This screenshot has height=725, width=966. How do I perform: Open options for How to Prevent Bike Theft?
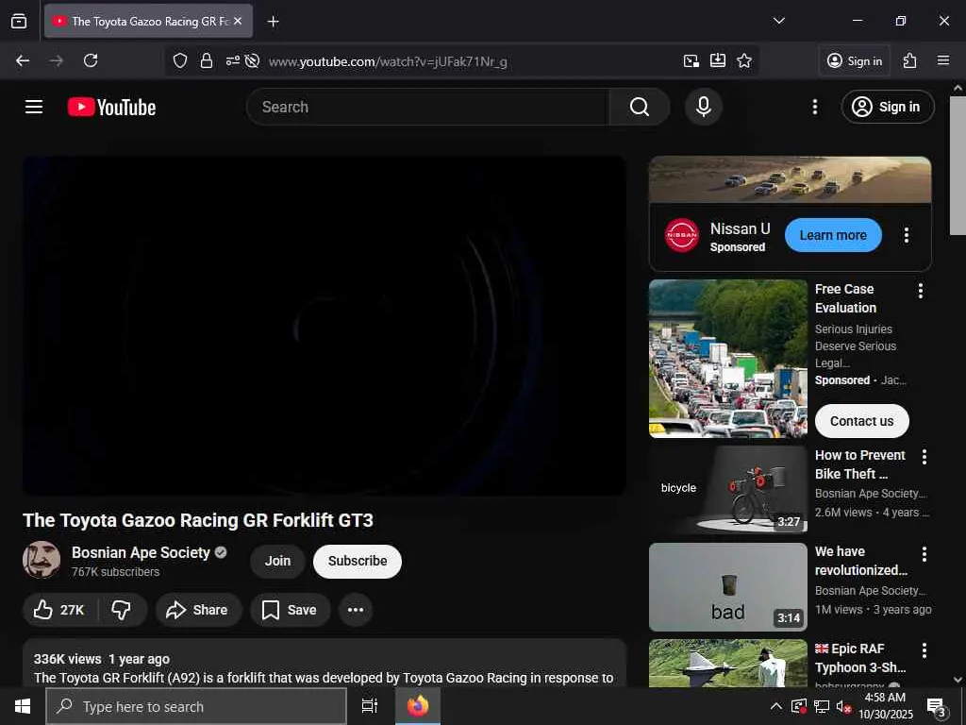tap(924, 457)
